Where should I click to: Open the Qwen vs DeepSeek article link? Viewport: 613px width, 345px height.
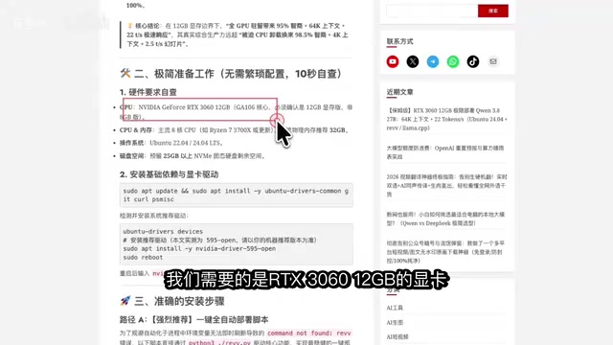pyautogui.click(x=445, y=218)
